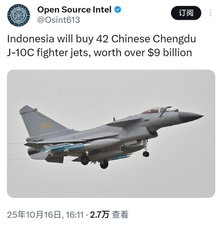Click the blue missile under the wing
The width and height of the screenshot is (222, 226).
tap(65, 147)
